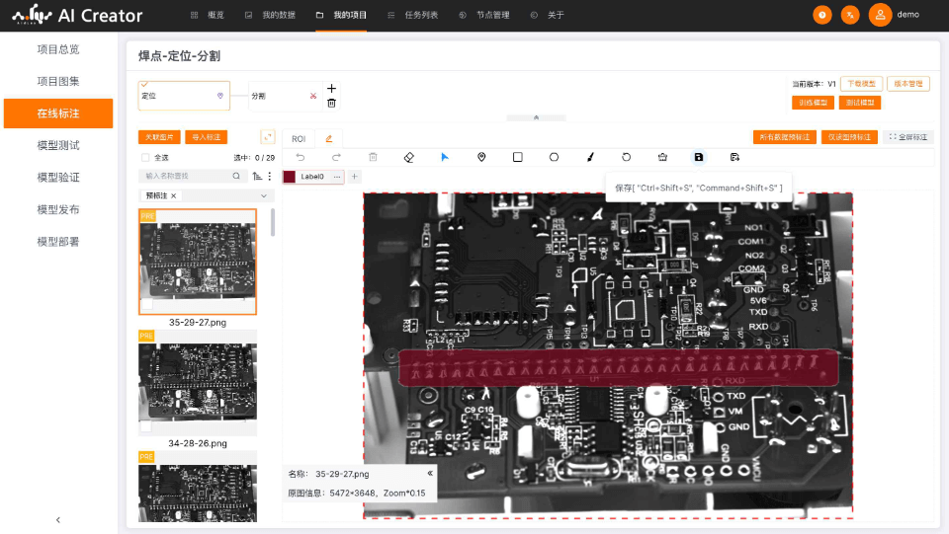This screenshot has height=534, width=949.
Task: Activate the brush drawing tool
Action: click(x=590, y=157)
